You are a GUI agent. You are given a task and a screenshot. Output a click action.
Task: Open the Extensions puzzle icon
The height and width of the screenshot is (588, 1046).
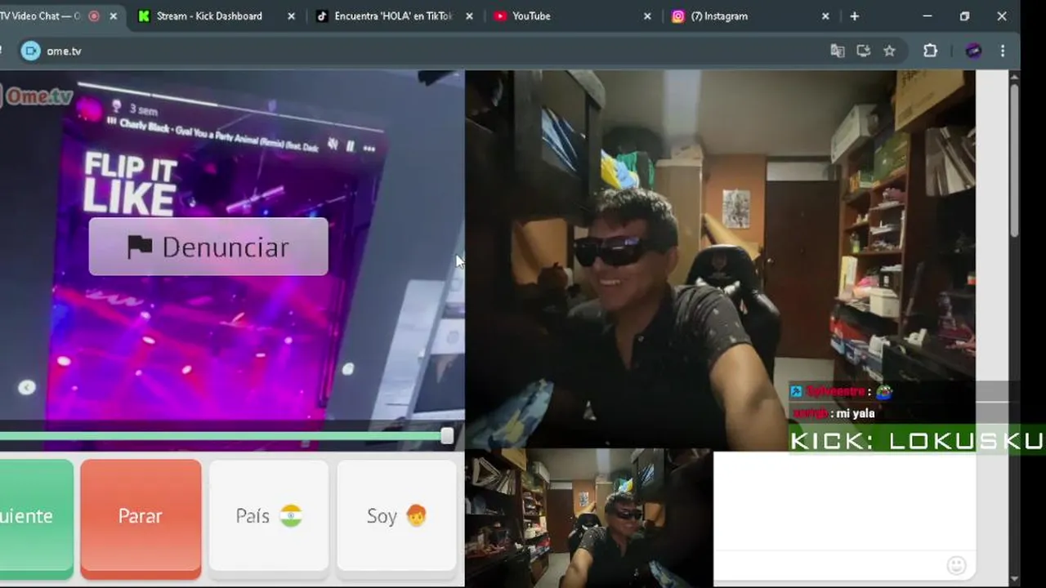click(930, 51)
